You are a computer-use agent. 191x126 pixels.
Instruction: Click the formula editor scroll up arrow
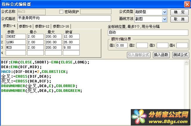click(186, 62)
